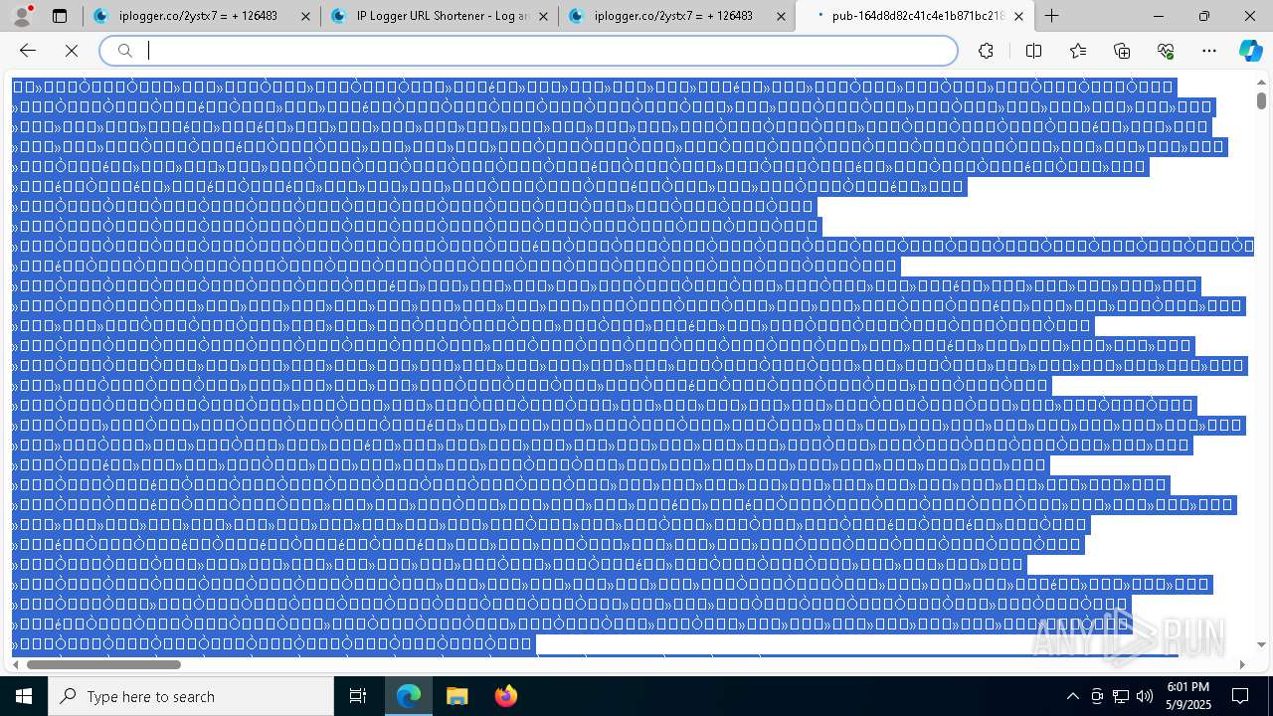The image size is (1273, 716).
Task: Click the vertical scrollbar thumb
Action: click(1261, 100)
